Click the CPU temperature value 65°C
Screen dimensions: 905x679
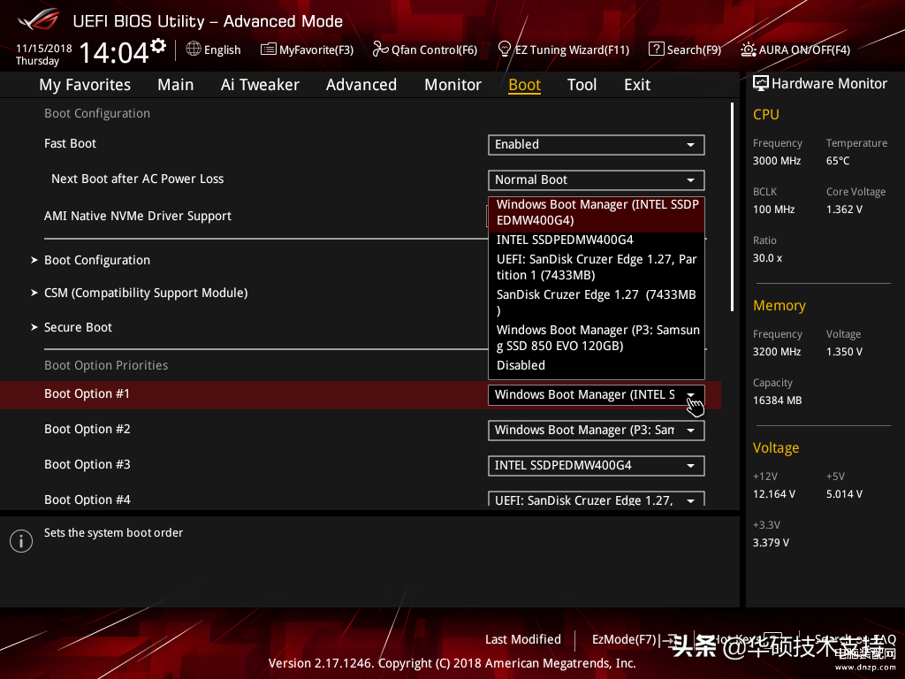pyautogui.click(x=838, y=161)
